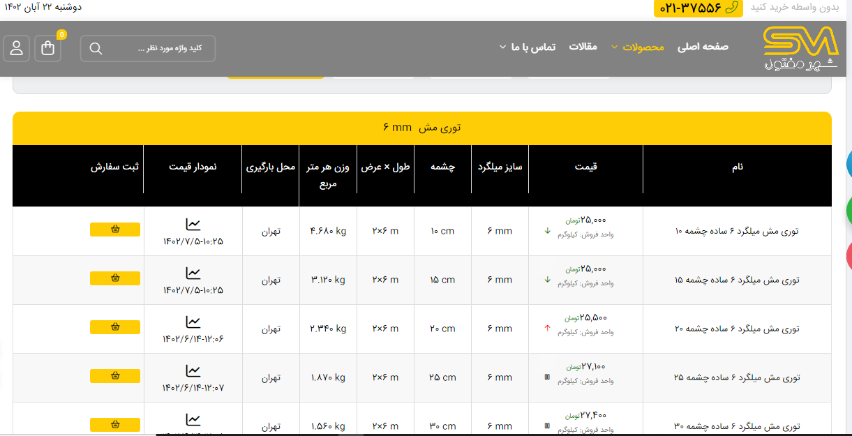Screen dimensions: 852x436
Task: Click the شهر مفتول site logo
Action: pos(800,48)
